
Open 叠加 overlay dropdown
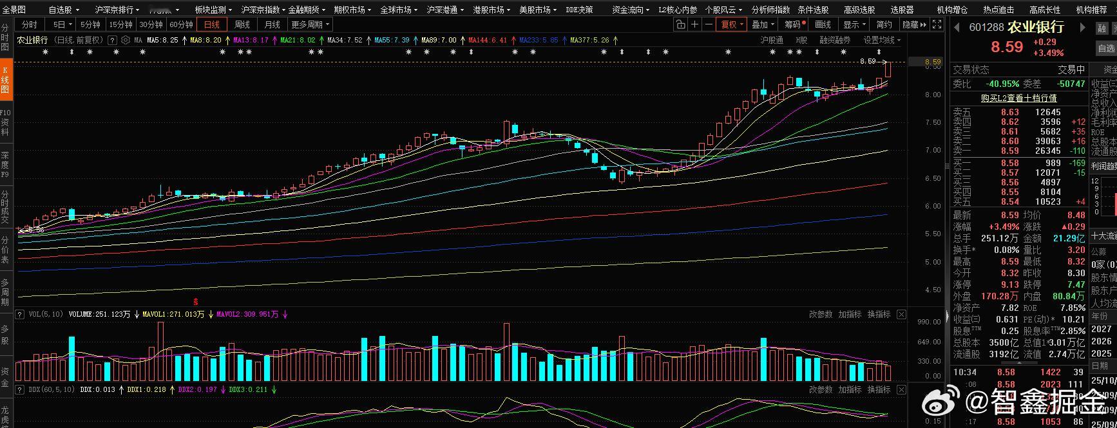pyautogui.click(x=764, y=24)
